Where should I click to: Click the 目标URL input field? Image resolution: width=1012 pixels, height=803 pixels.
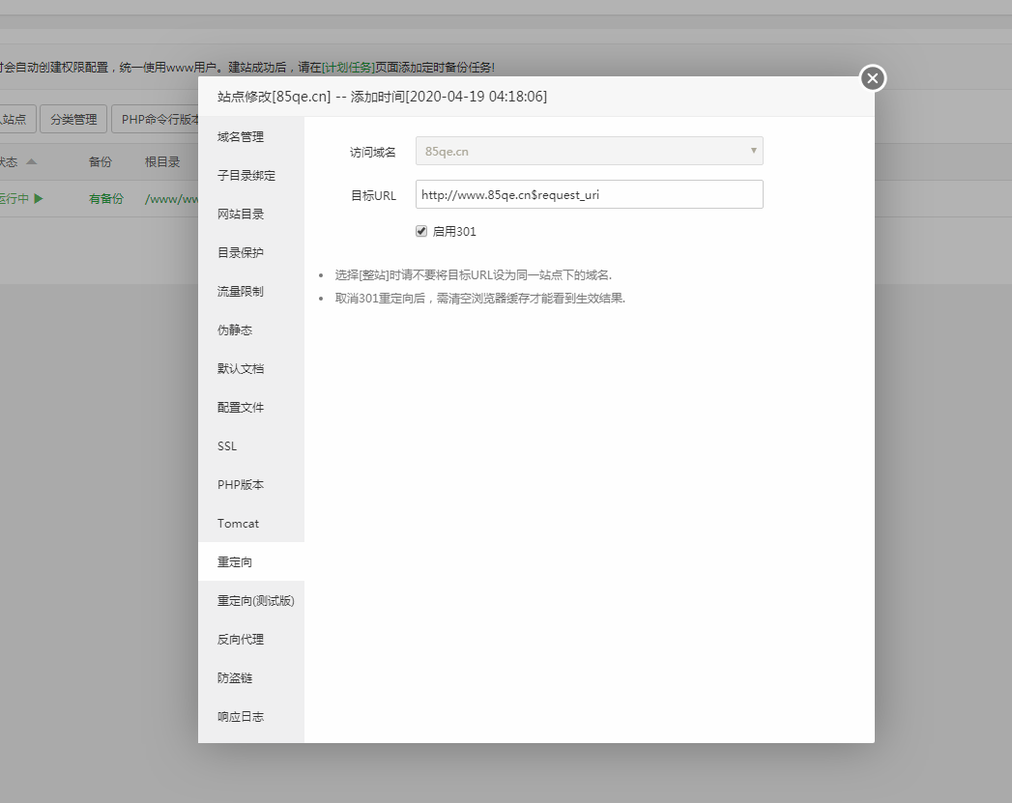coord(589,194)
